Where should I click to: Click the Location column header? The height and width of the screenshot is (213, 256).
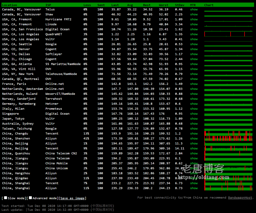(9, 5)
